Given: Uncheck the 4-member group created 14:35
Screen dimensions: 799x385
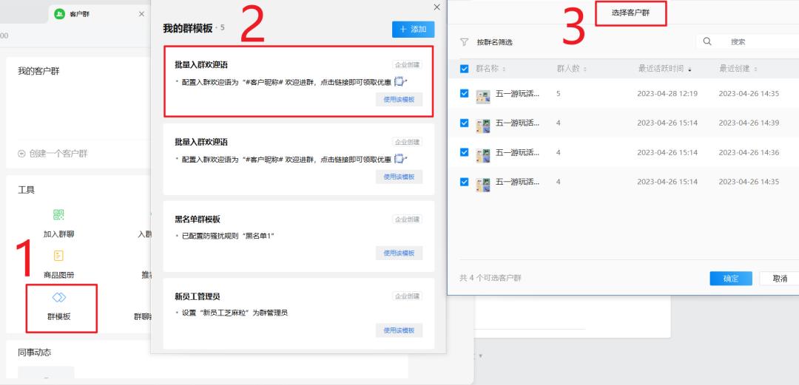Looking at the screenshot, I should [464, 182].
